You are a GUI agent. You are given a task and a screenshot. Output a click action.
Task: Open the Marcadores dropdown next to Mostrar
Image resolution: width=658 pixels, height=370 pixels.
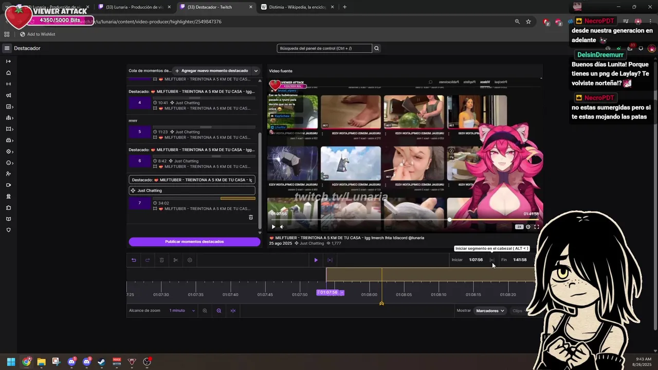[x=490, y=310]
